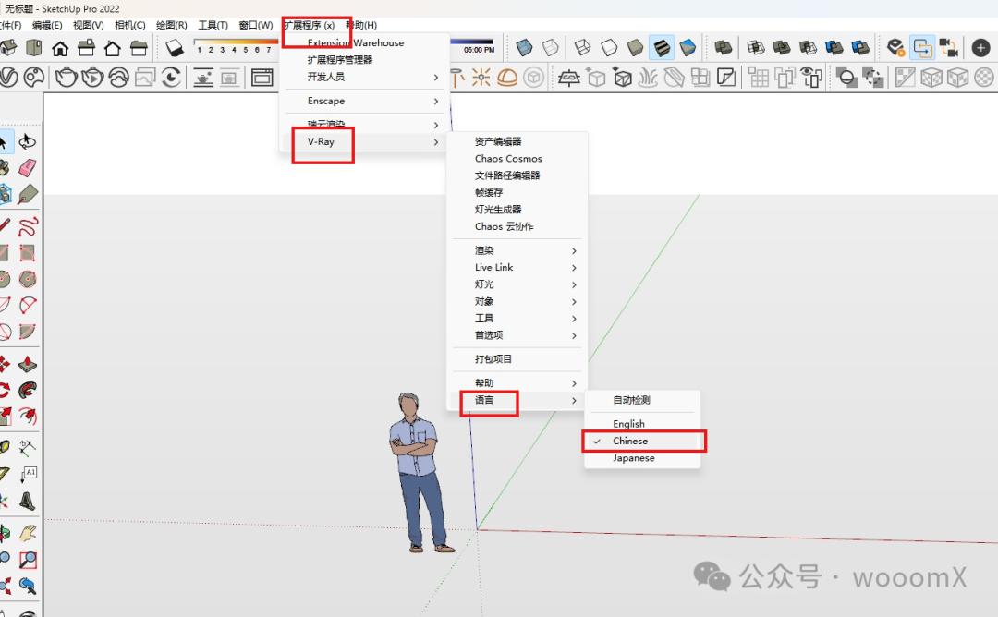
Task: Open V-Ray Asset Editor toolbar icon
Action: 9,78
